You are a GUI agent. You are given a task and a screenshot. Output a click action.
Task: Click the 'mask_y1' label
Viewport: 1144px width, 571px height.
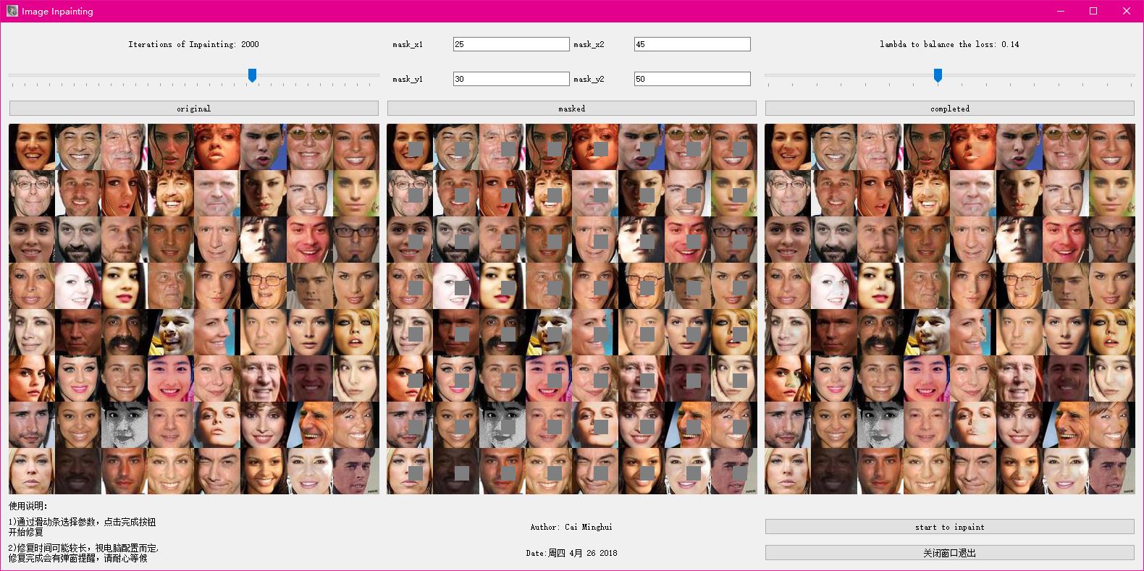click(408, 80)
